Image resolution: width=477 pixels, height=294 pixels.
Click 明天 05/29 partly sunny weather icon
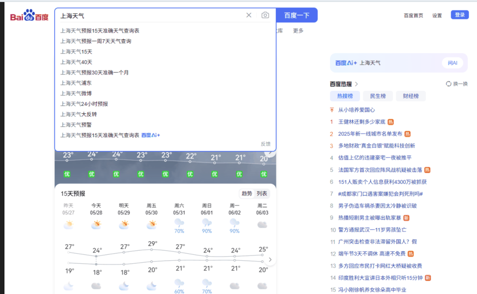[124, 225]
